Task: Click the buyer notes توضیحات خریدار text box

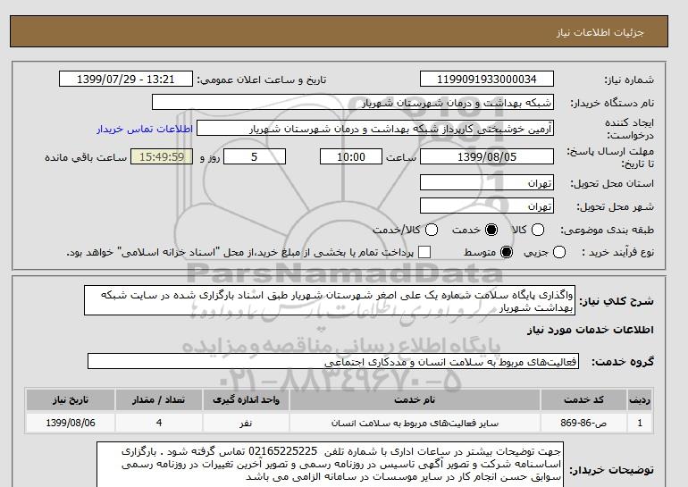Action: (330, 465)
